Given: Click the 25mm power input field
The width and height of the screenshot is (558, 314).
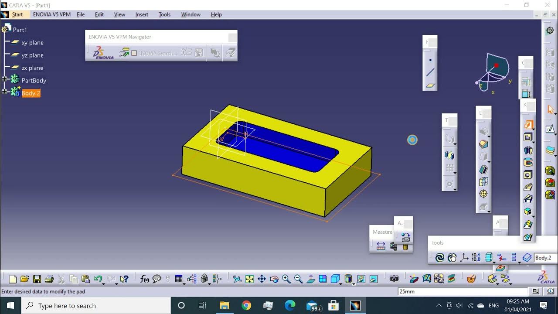Looking at the screenshot, I should [x=463, y=291].
